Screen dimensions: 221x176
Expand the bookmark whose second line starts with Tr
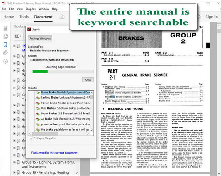[x=15, y=95]
